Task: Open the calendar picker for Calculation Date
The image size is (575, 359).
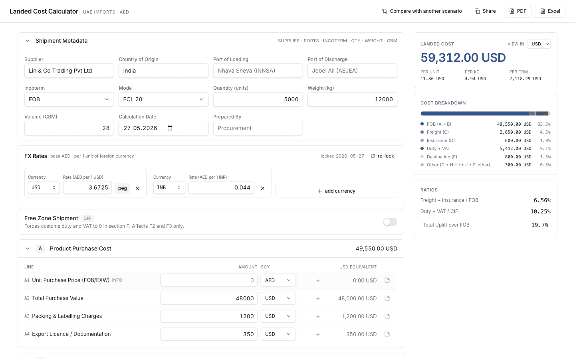Action: 170,128
